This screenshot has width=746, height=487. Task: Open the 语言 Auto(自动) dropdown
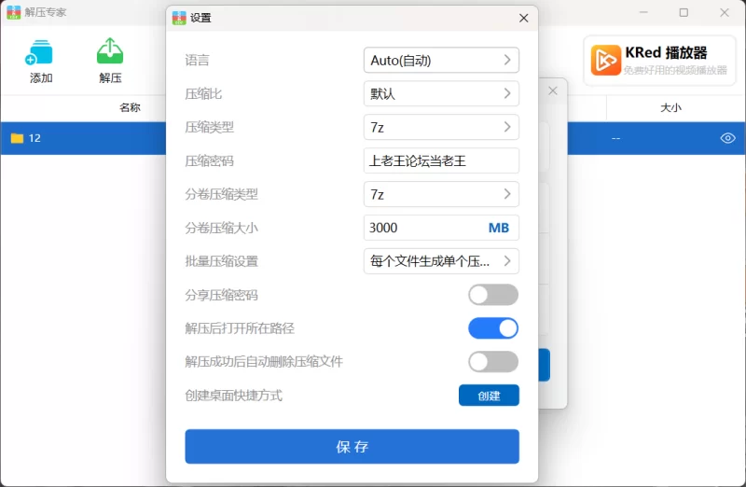click(441, 60)
